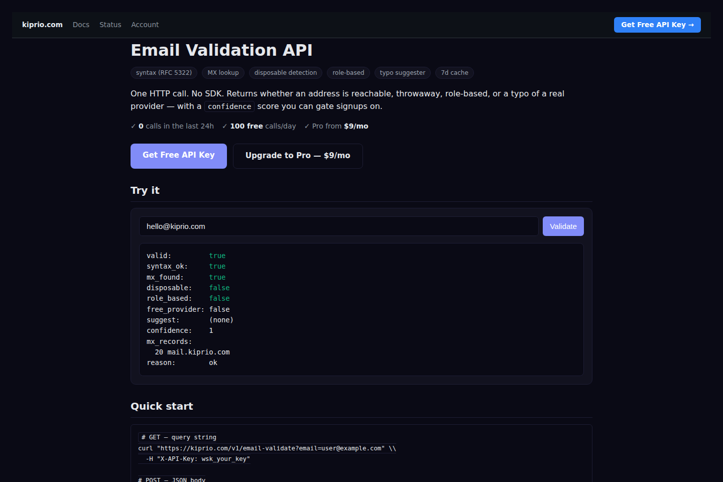The height and width of the screenshot is (482, 723).
Task: Click the confidence: 1 result line
Action: coord(180,330)
